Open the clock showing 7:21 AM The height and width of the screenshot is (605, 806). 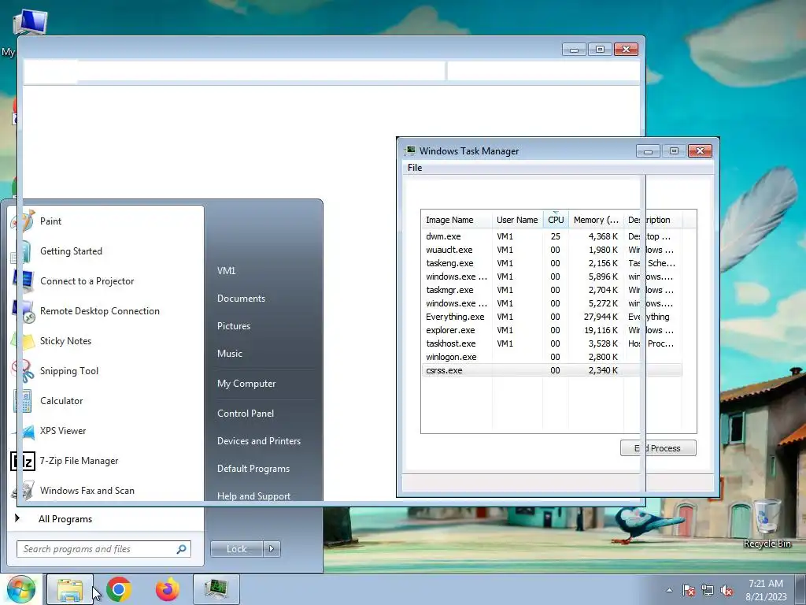766,590
